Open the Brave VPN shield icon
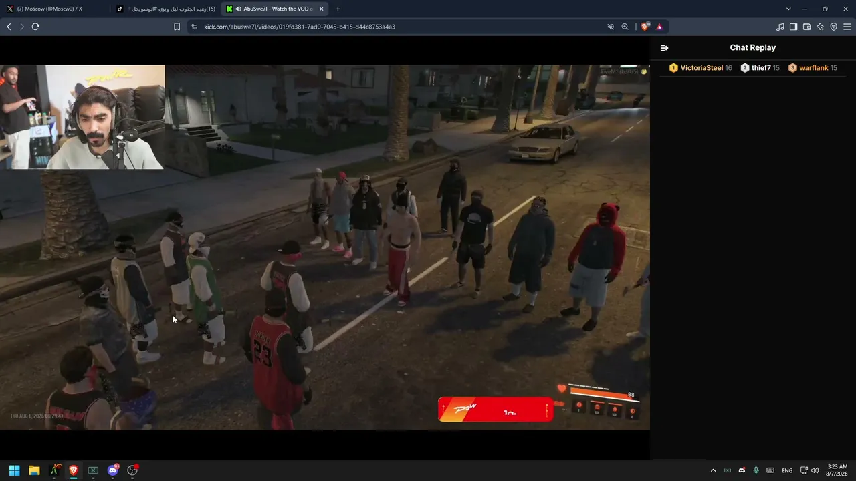Screen dimensions: 856x481 pos(833,27)
